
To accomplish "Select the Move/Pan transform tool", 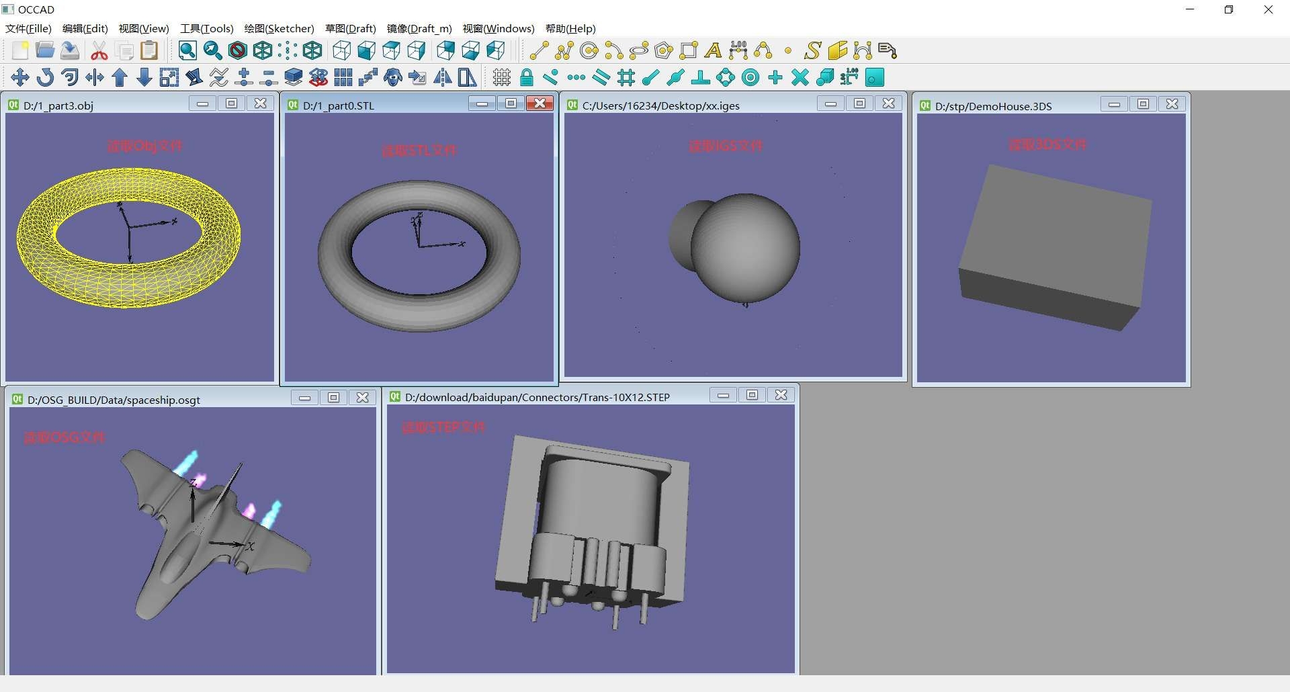I will (19, 77).
